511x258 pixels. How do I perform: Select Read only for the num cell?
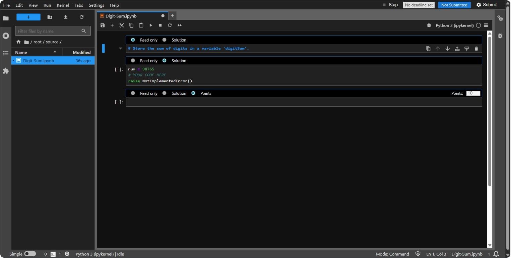[x=133, y=61]
